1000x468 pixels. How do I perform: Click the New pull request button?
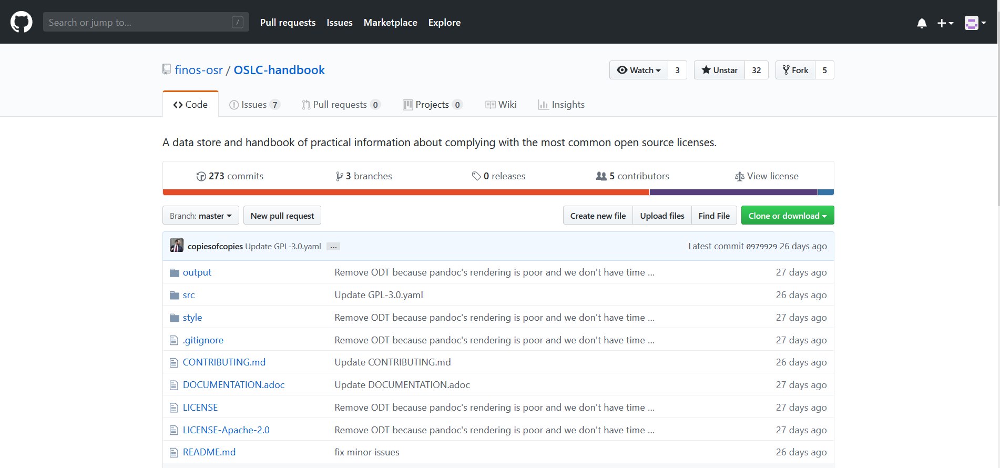tap(282, 216)
